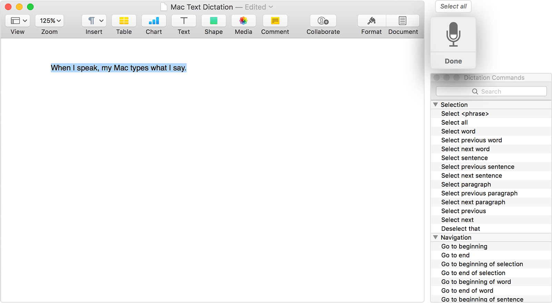The image size is (552, 303).
Task: Open the Chart toolbar icon
Action: coord(154,21)
